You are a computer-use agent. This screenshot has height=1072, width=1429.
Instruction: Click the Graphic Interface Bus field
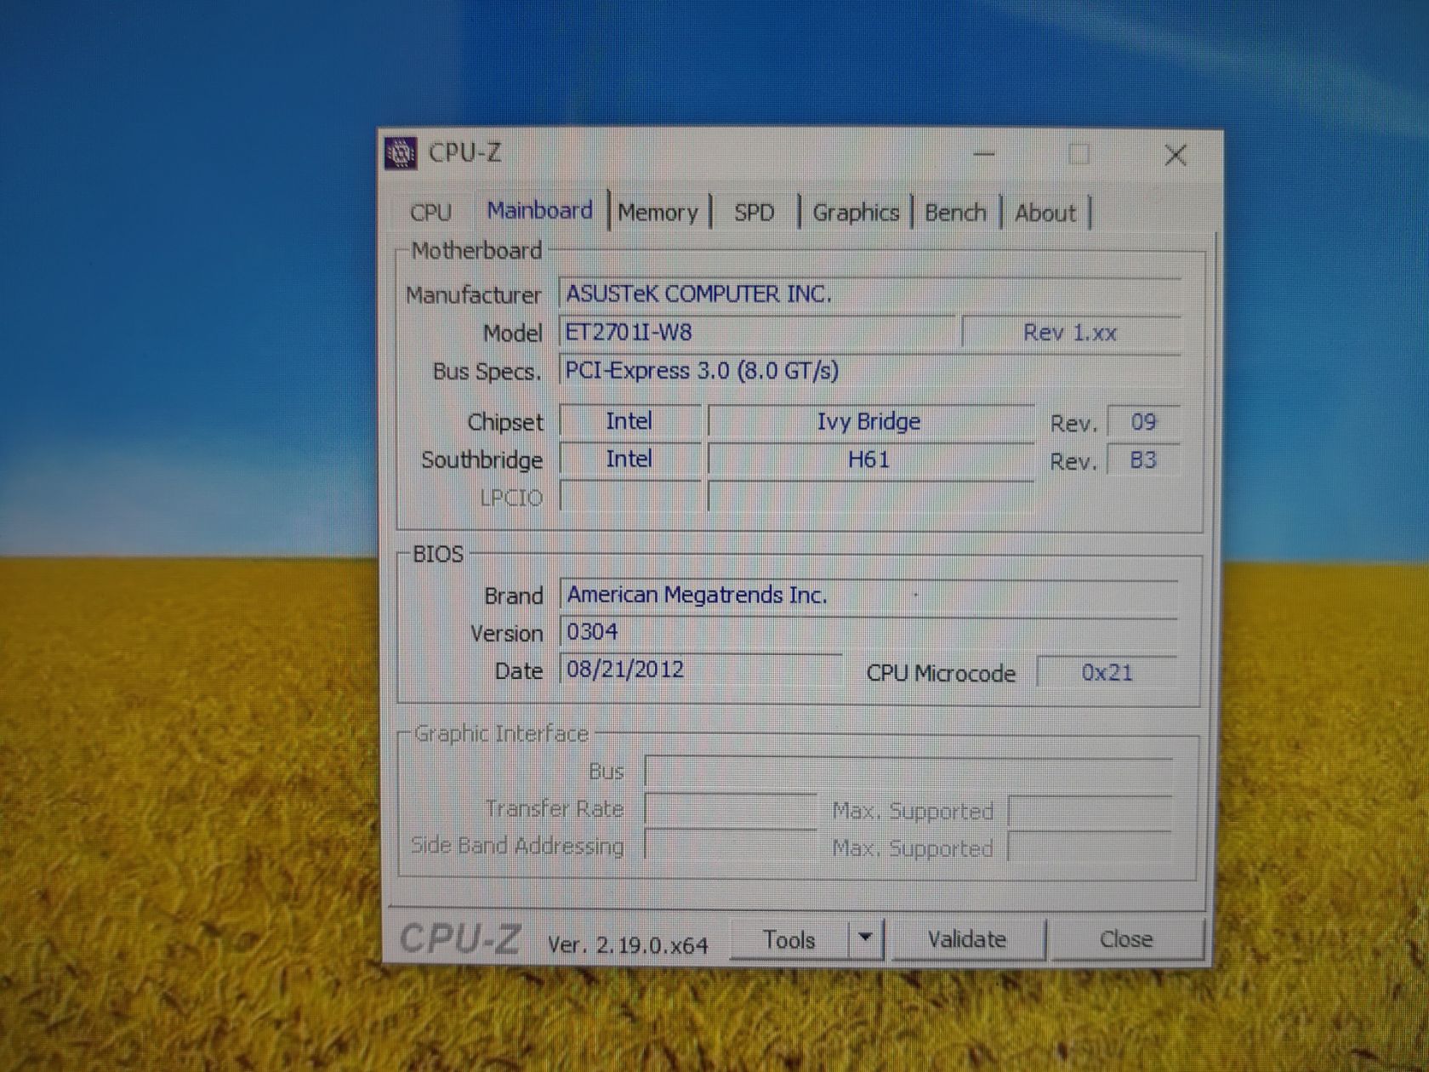coord(908,771)
